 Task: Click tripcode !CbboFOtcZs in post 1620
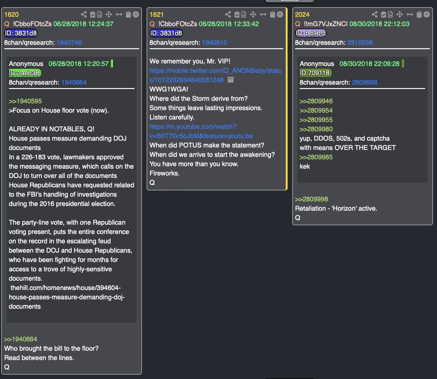(32, 24)
